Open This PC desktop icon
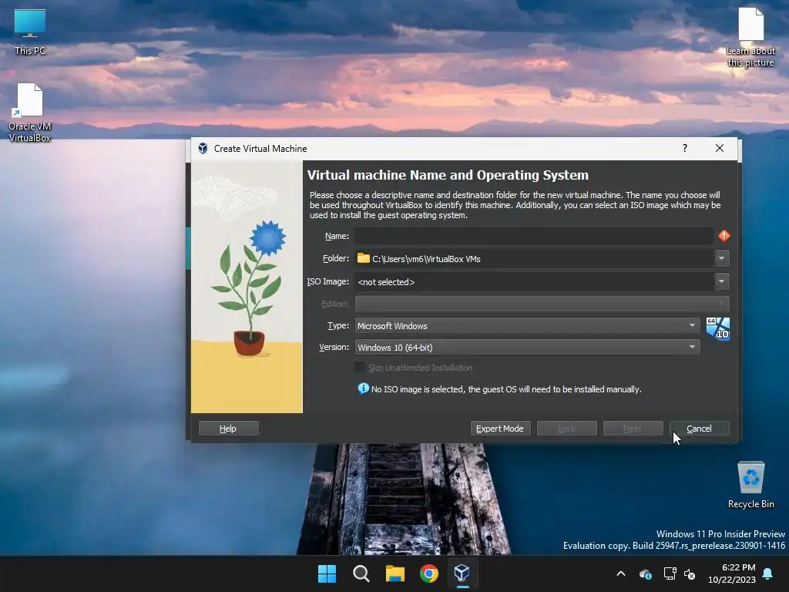The width and height of the screenshot is (789, 592). pyautogui.click(x=30, y=32)
